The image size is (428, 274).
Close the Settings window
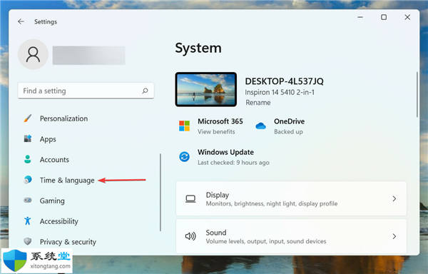point(407,17)
